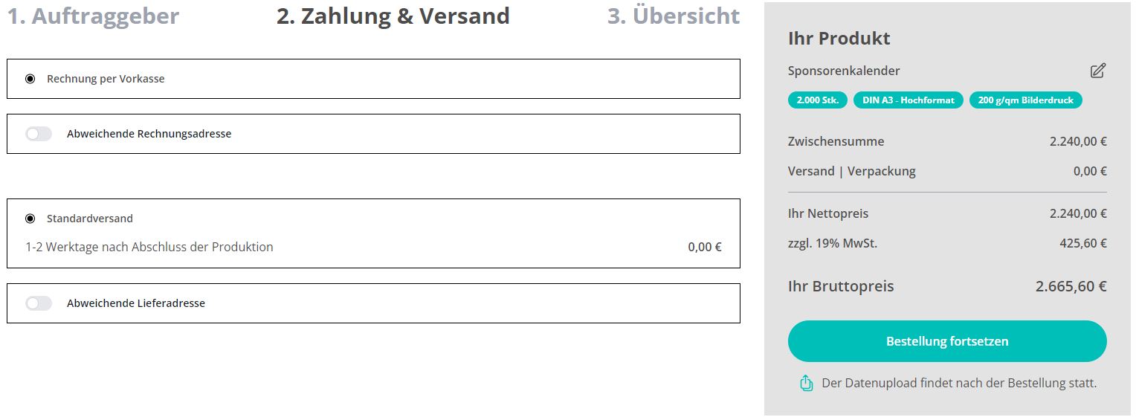Screen dimensions: 1136x420
Task: Click the Standardversand delivery time description
Action: pos(149,247)
